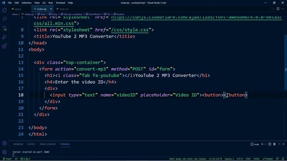Click the 'convert-mp3' action value
The width and height of the screenshot is (287, 161).
(91, 69)
